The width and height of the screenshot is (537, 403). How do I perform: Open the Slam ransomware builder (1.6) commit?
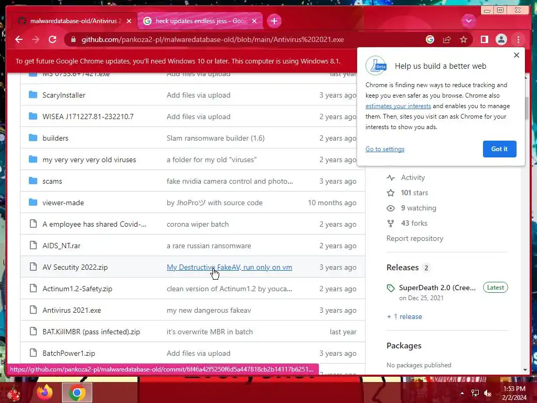click(x=216, y=138)
